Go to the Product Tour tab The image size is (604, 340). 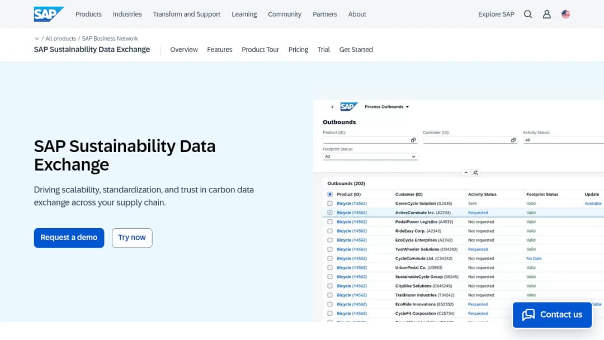click(261, 50)
